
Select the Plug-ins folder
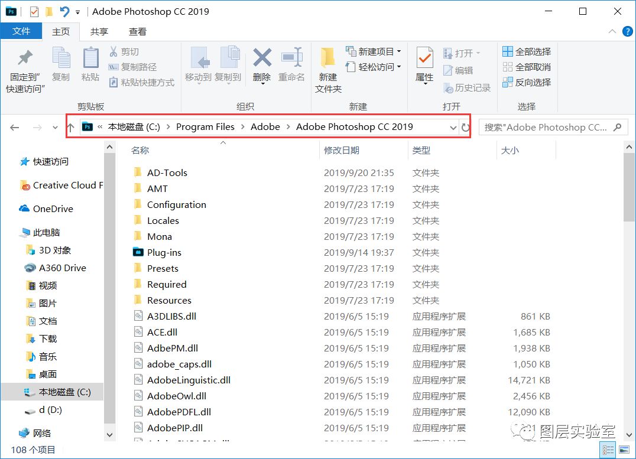click(x=164, y=252)
